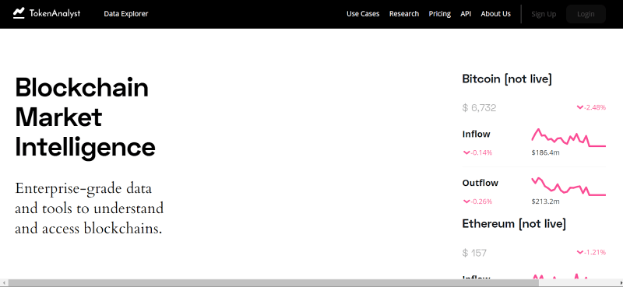Viewport: 623px width, 287px height.
Task: Click the Bitcoin -2.48% change indicator
Action: click(591, 107)
